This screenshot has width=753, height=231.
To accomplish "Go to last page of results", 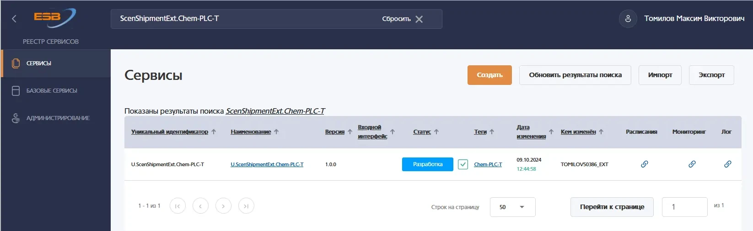I will [x=246, y=206].
